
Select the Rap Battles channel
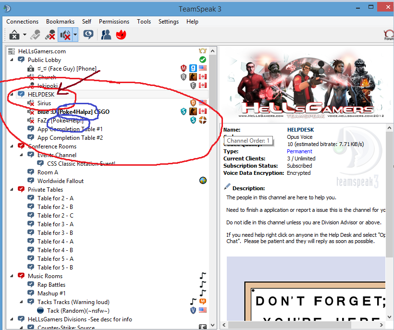click(51, 285)
